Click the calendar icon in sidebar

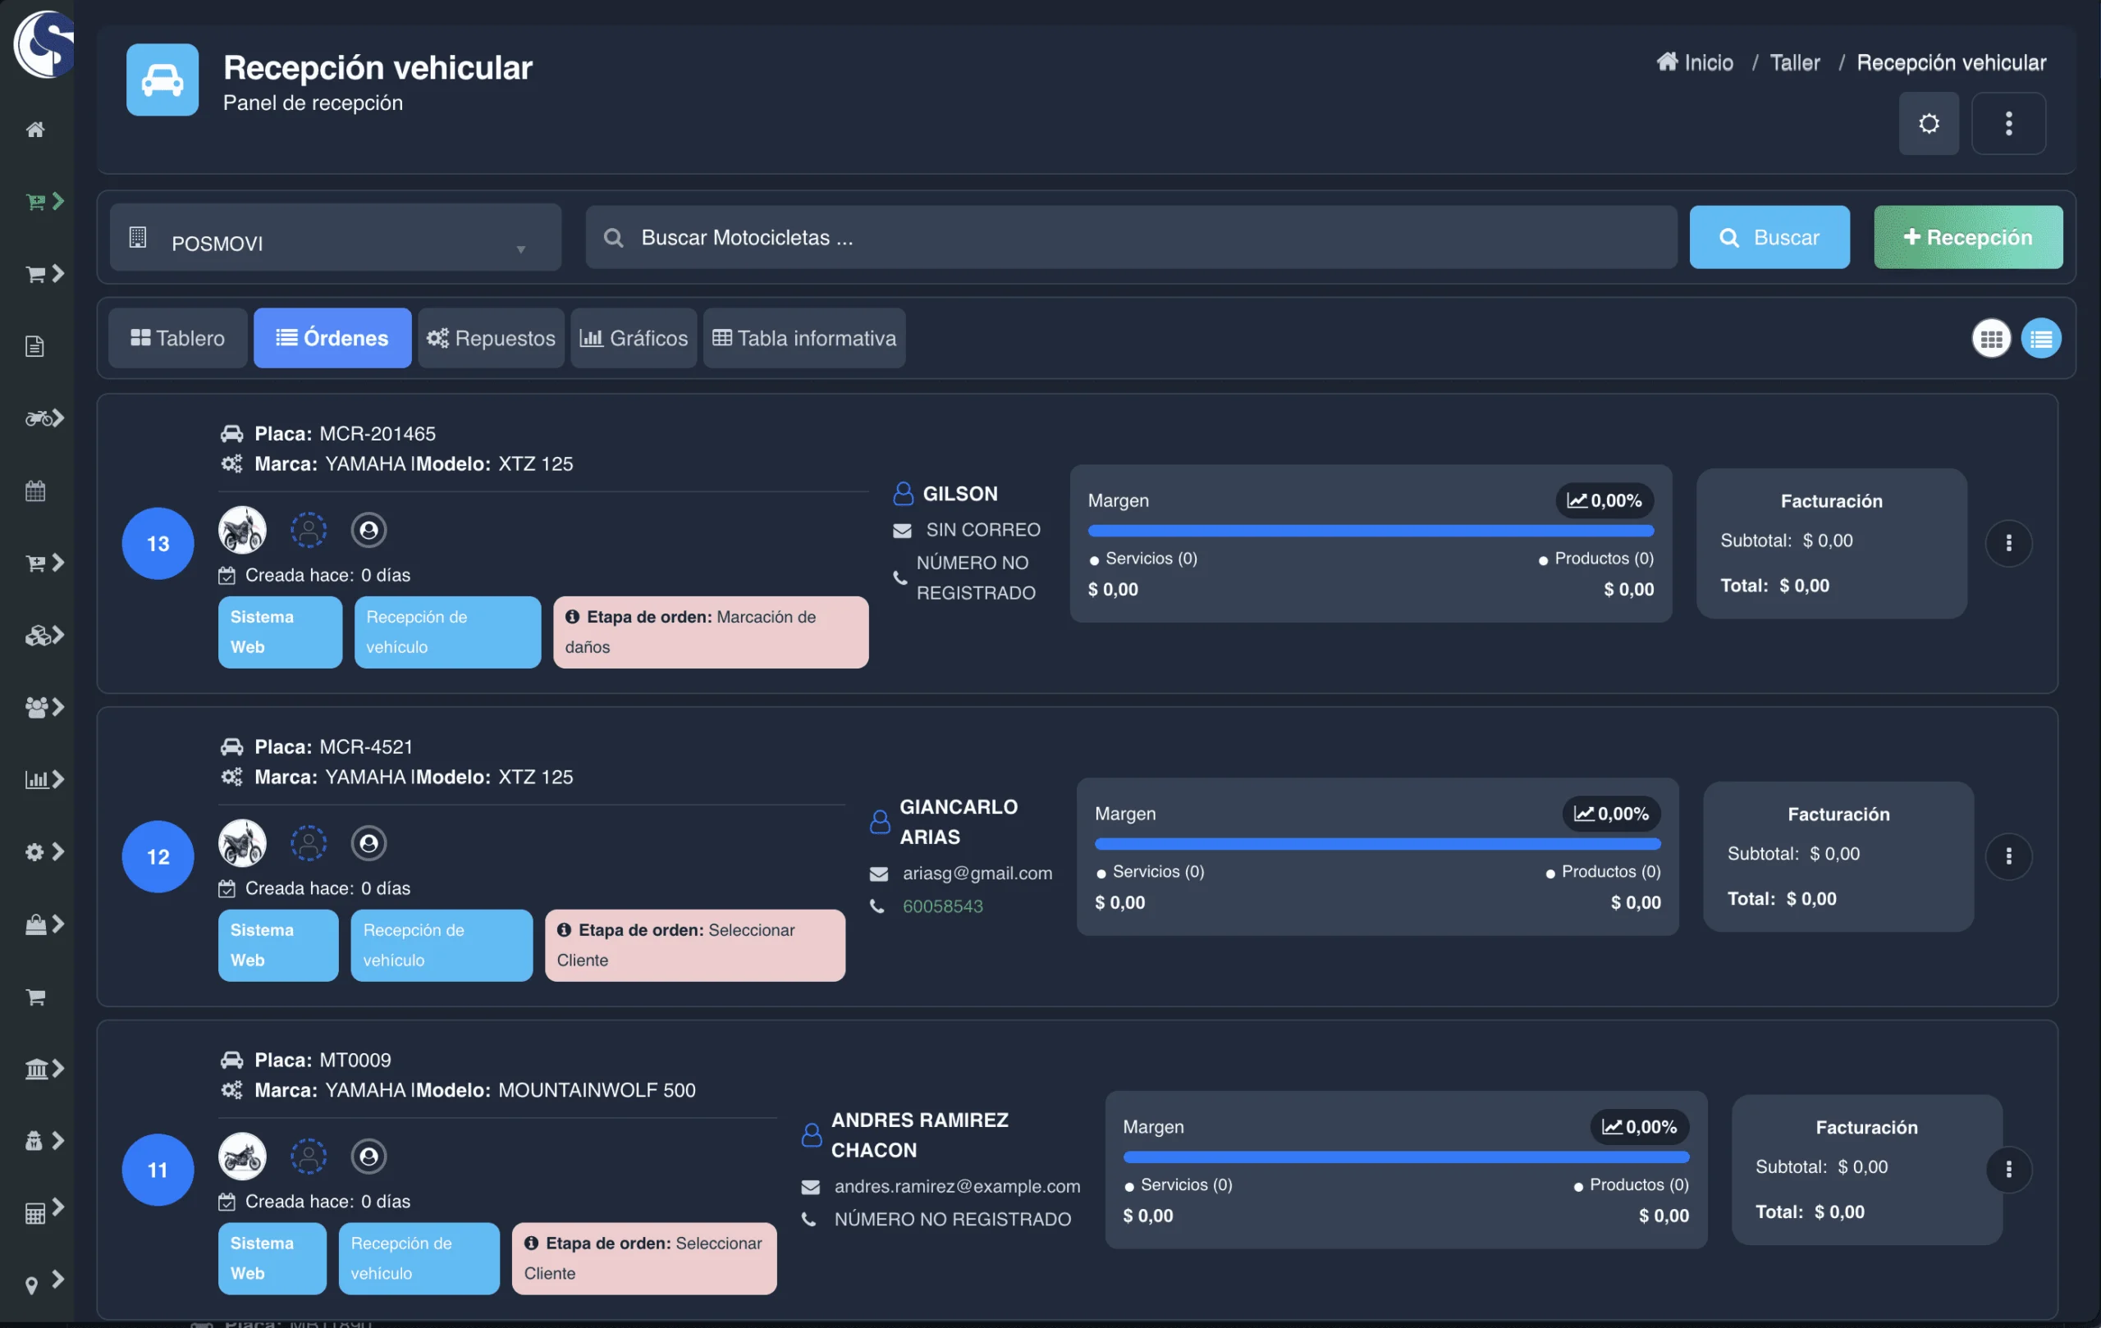pyautogui.click(x=35, y=491)
